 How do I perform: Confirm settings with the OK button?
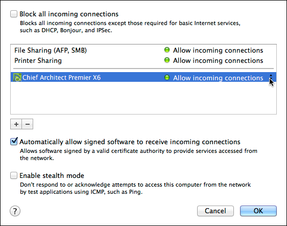point(258,211)
